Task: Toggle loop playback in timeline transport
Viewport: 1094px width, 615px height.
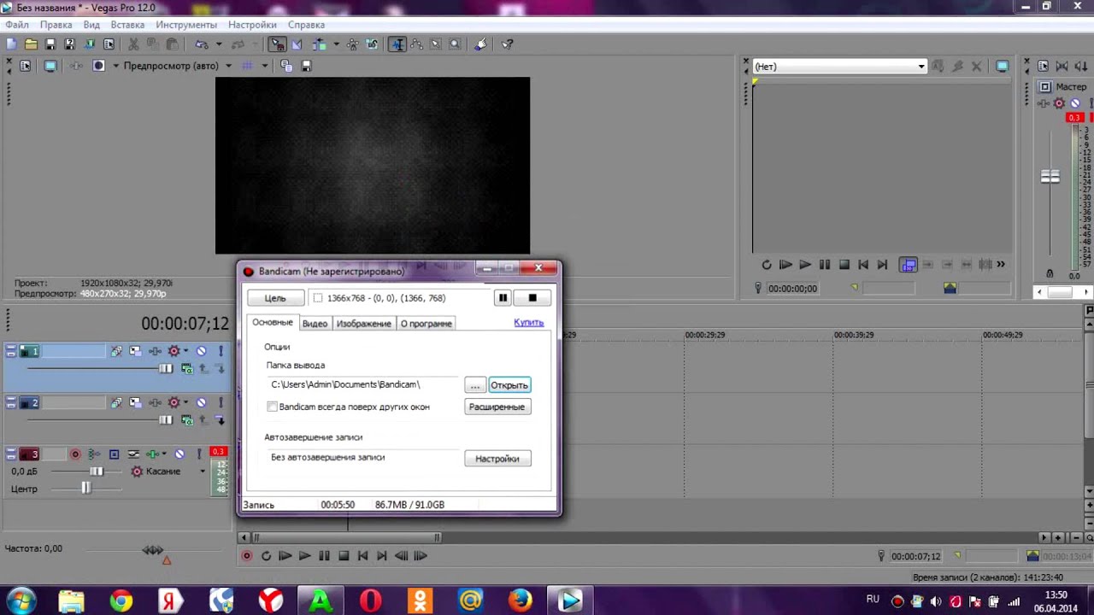Action: click(266, 556)
